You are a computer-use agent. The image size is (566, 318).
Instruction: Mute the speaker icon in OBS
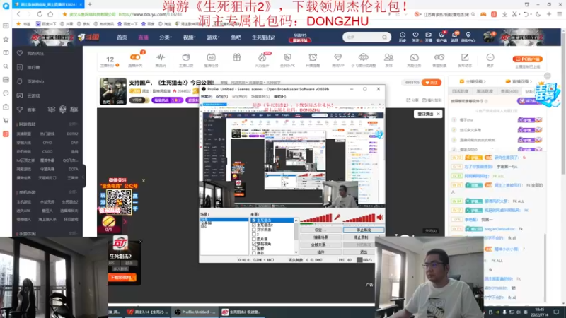point(380,217)
